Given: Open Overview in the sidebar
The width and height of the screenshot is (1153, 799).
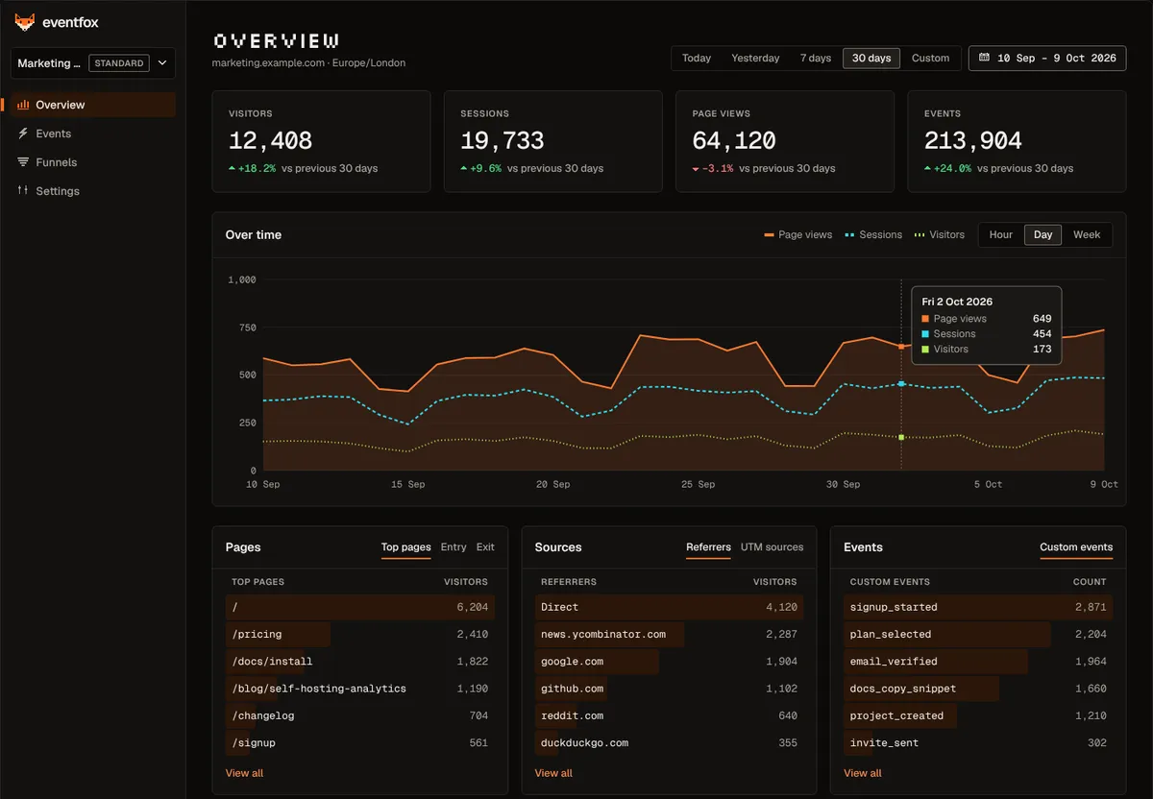Looking at the screenshot, I should tap(93, 105).
